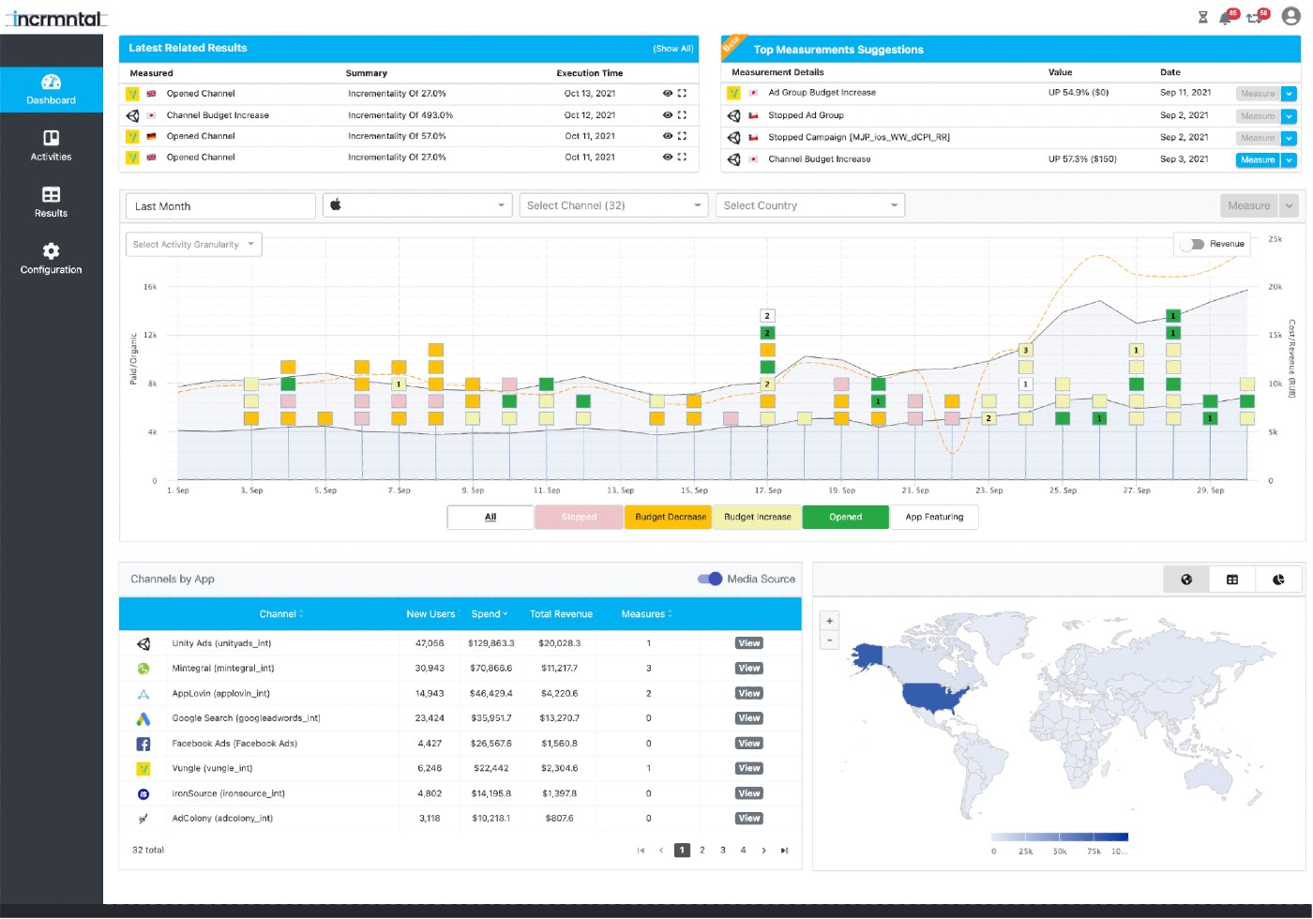This screenshot has width=1313, height=919.
Task: Toggle eye icon for Oct 12, 2021 result
Action: pyautogui.click(x=667, y=115)
